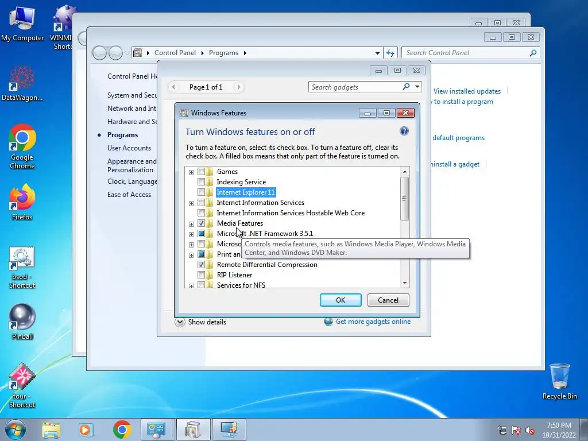588x441 pixels.
Task: Open View installed updates link
Action: 467,91
